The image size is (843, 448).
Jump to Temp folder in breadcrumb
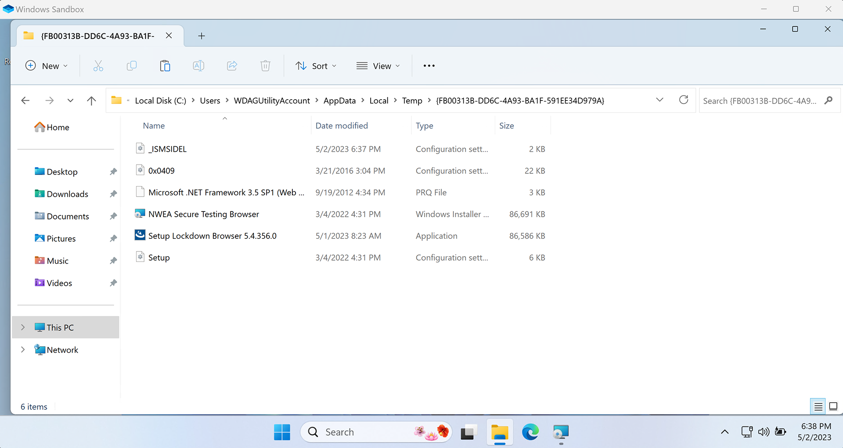click(x=412, y=100)
